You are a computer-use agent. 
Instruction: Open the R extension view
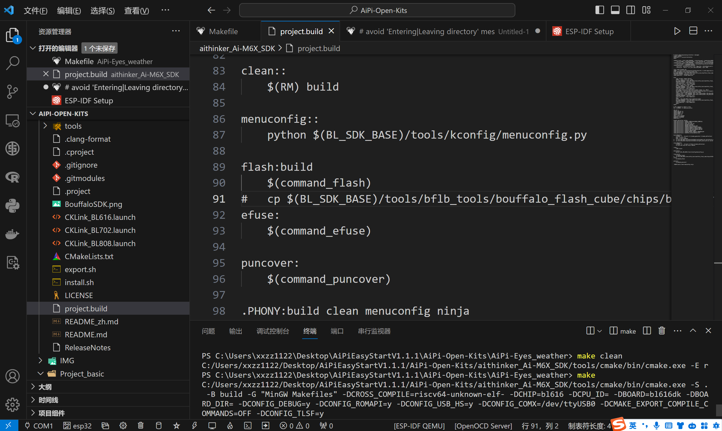click(12, 177)
